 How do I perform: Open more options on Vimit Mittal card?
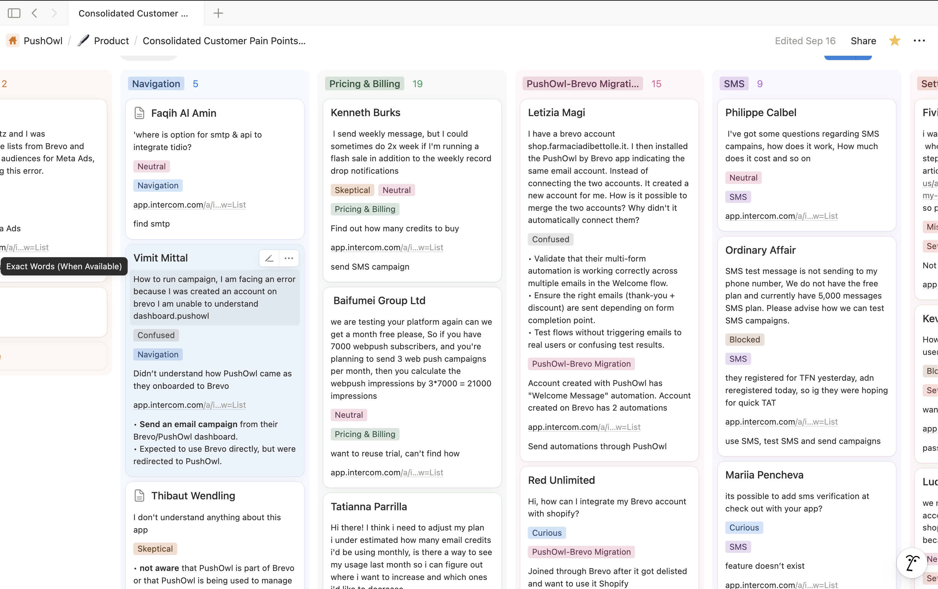tap(289, 258)
